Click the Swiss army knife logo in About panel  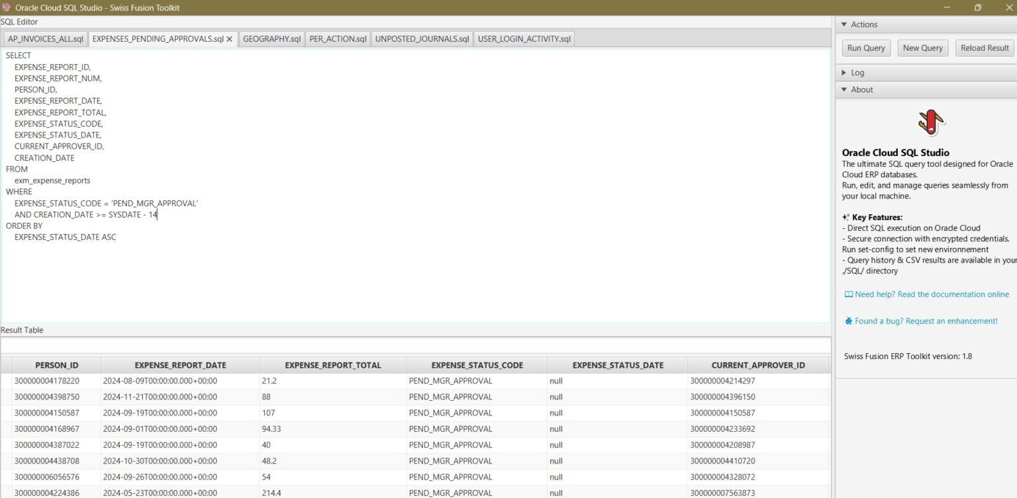pyautogui.click(x=930, y=122)
